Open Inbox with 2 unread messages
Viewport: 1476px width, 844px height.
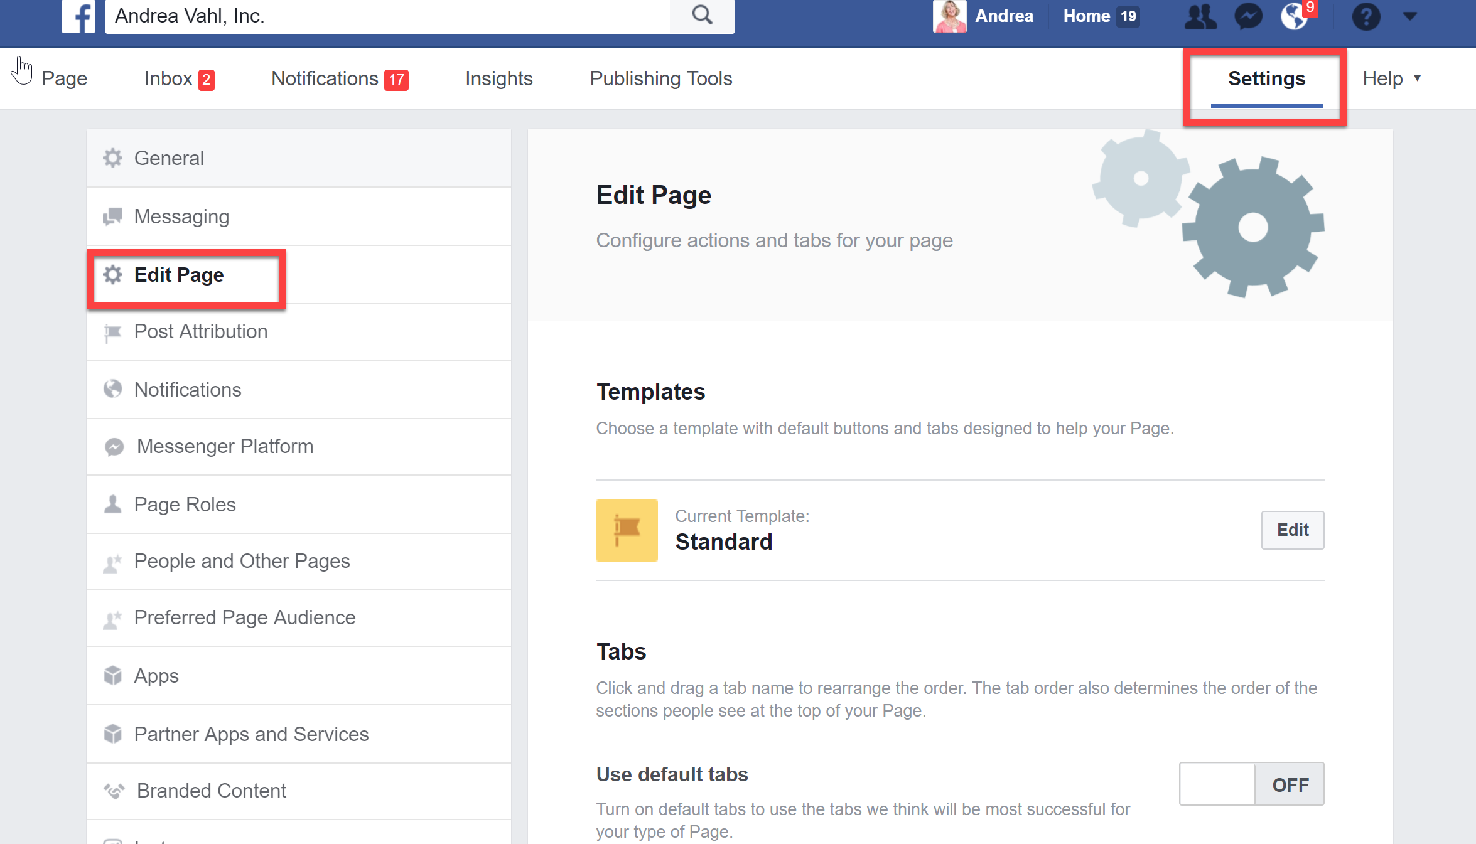pos(178,77)
